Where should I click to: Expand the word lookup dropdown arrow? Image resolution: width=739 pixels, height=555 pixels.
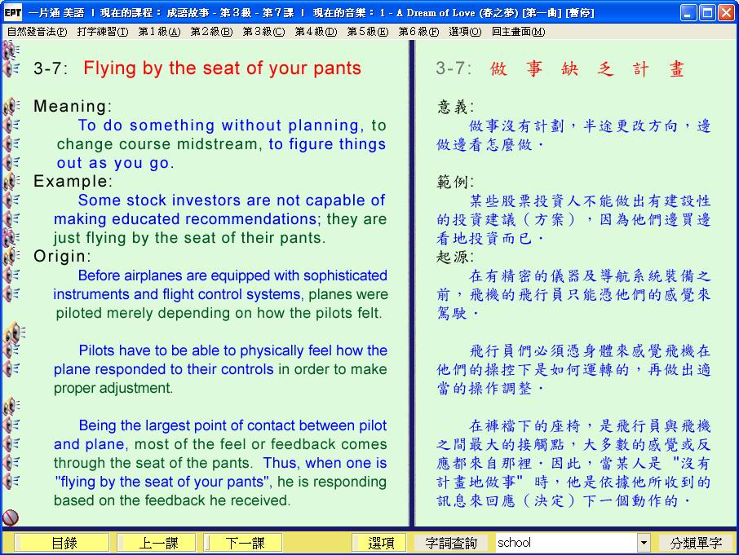(x=644, y=543)
